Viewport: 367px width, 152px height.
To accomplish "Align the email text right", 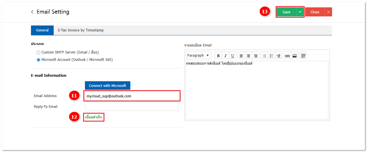I will [256, 56].
